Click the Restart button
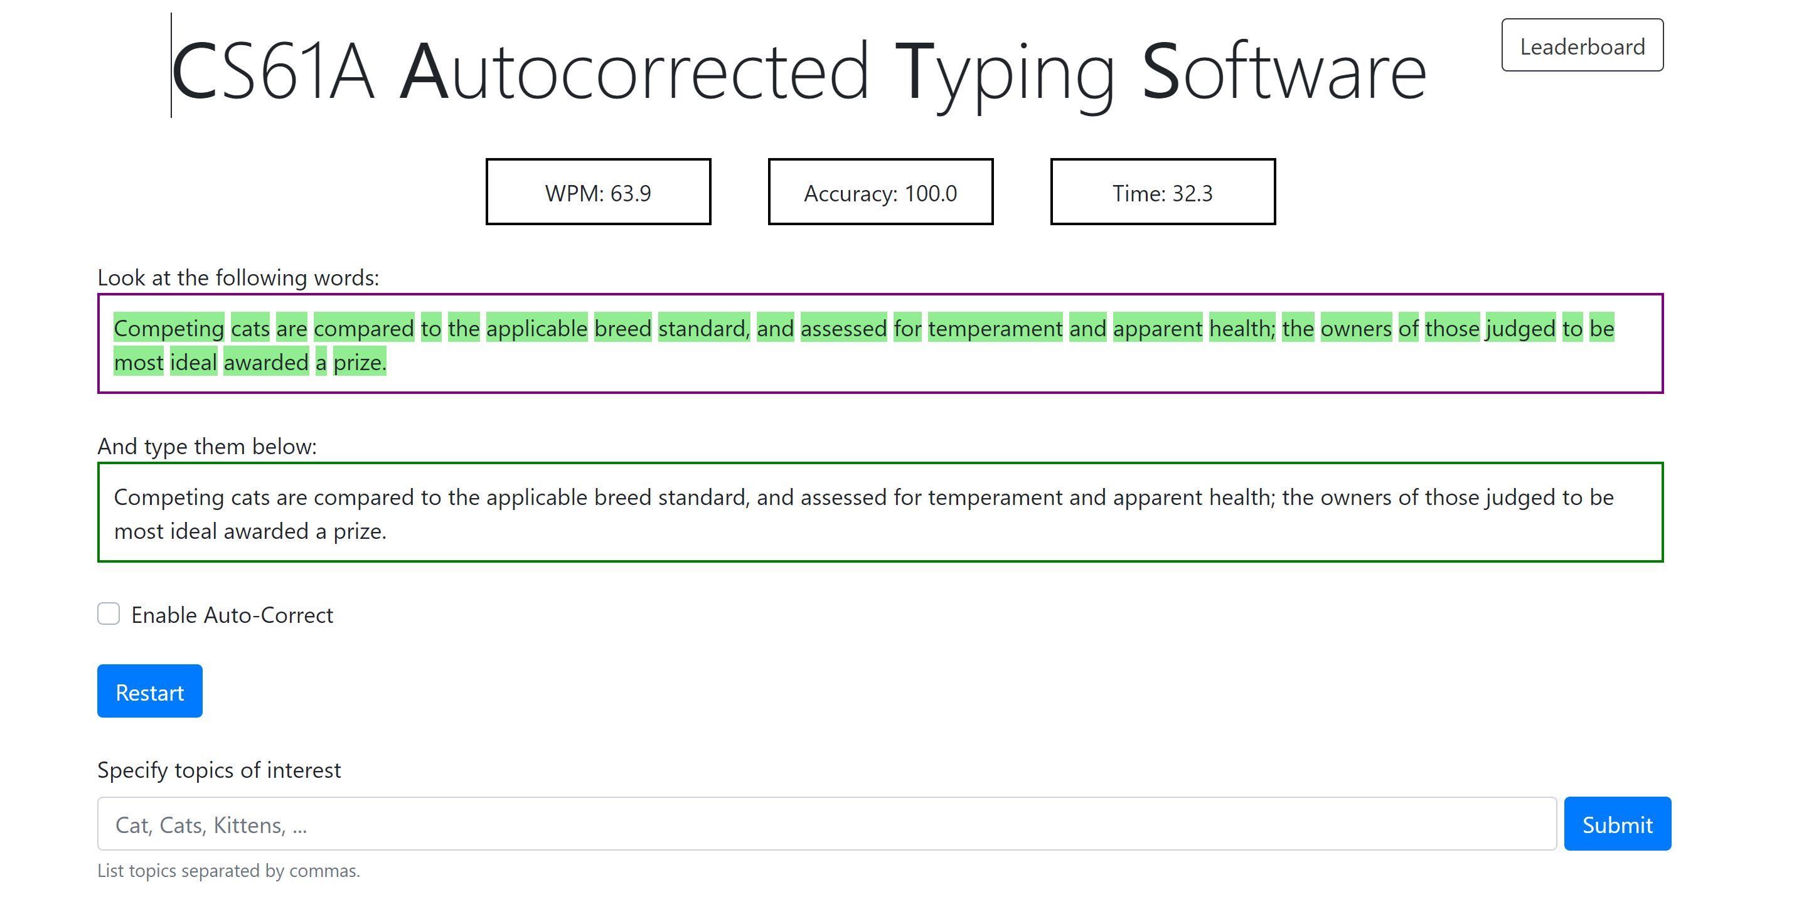 149,691
